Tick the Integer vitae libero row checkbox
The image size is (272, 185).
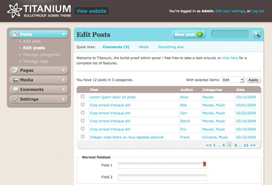click(83, 137)
